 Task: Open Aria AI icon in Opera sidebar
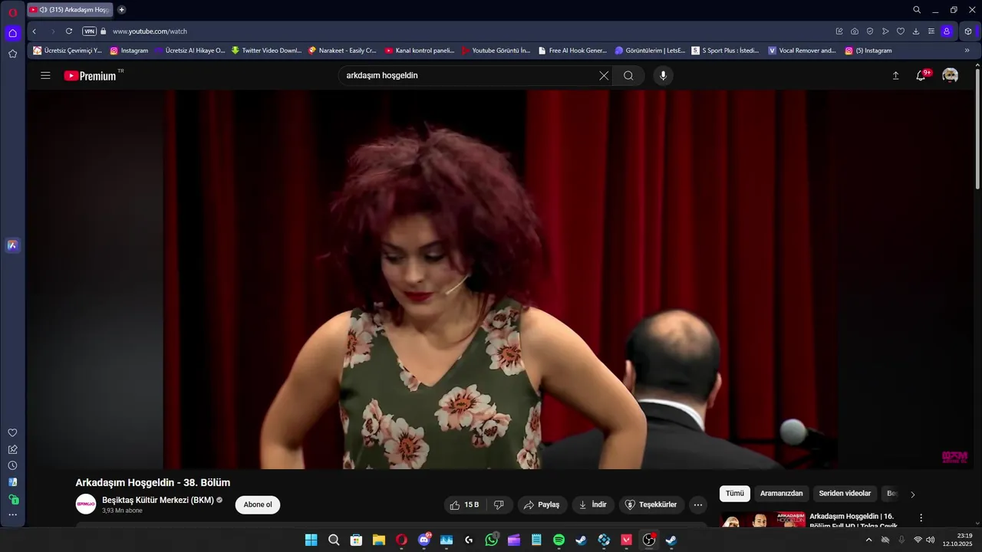point(12,245)
